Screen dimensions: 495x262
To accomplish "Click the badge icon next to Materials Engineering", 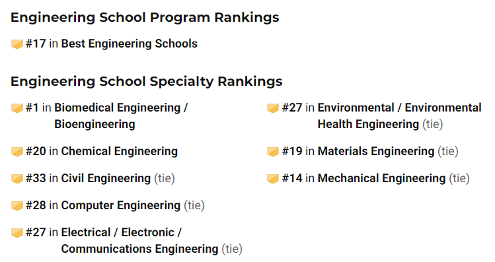I will (x=273, y=151).
